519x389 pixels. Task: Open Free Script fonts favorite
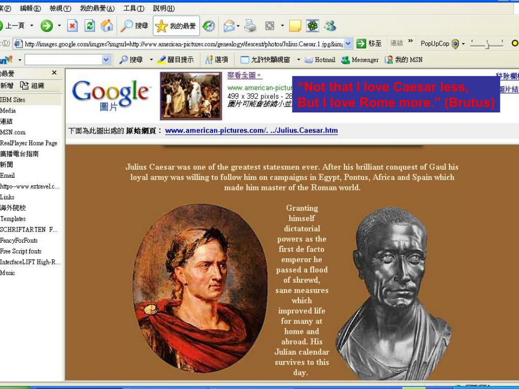coord(21,251)
